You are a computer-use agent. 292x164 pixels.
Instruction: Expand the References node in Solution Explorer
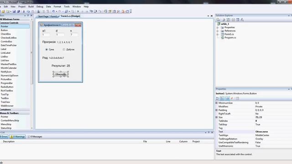click(x=217, y=31)
